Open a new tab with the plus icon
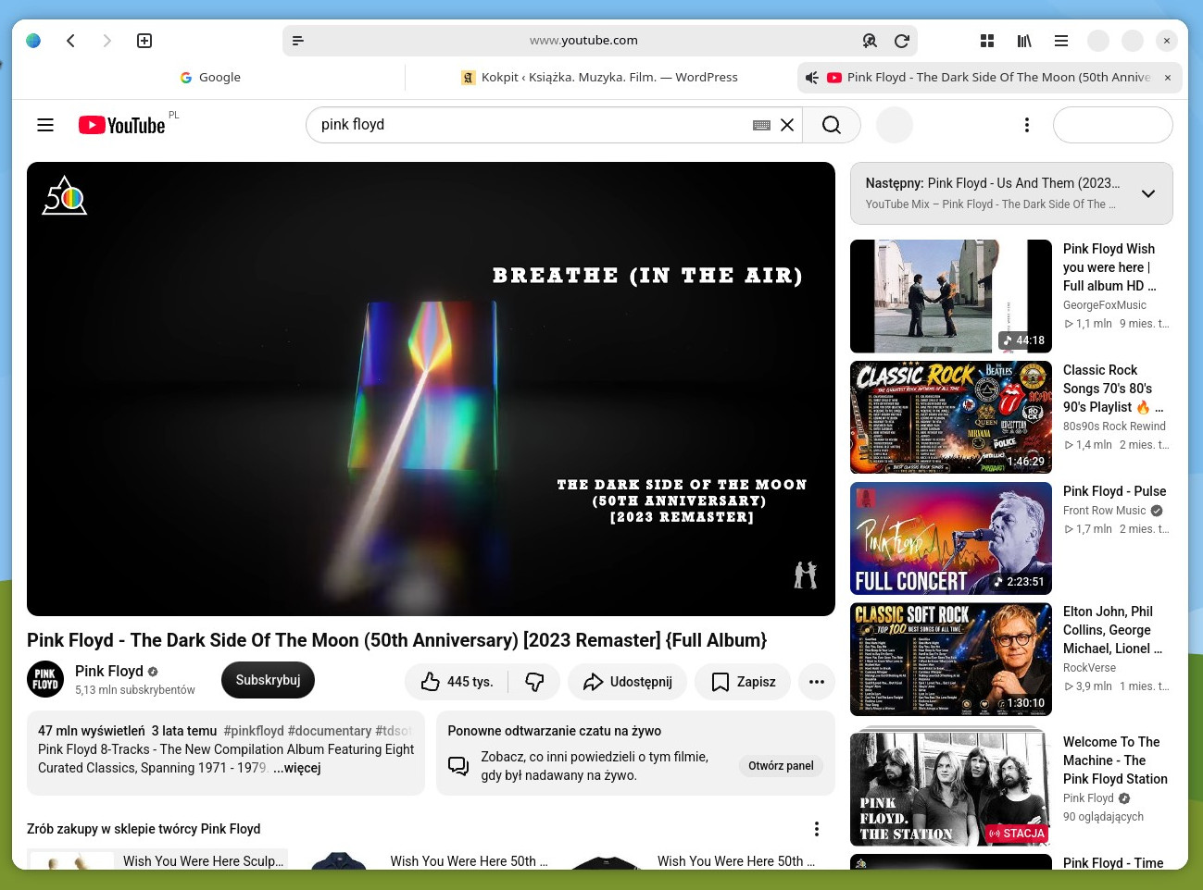The image size is (1203, 890). pos(144,41)
